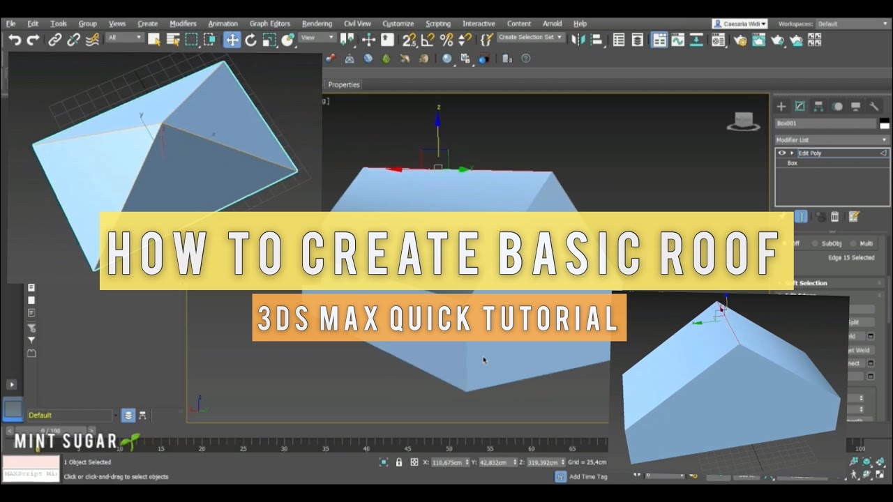Activate the Select and Move tool

click(x=232, y=40)
